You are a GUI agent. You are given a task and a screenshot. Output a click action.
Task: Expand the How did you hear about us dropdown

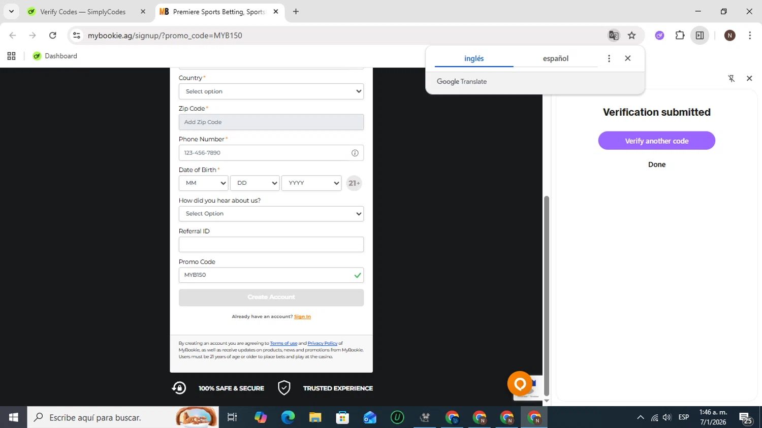point(271,214)
